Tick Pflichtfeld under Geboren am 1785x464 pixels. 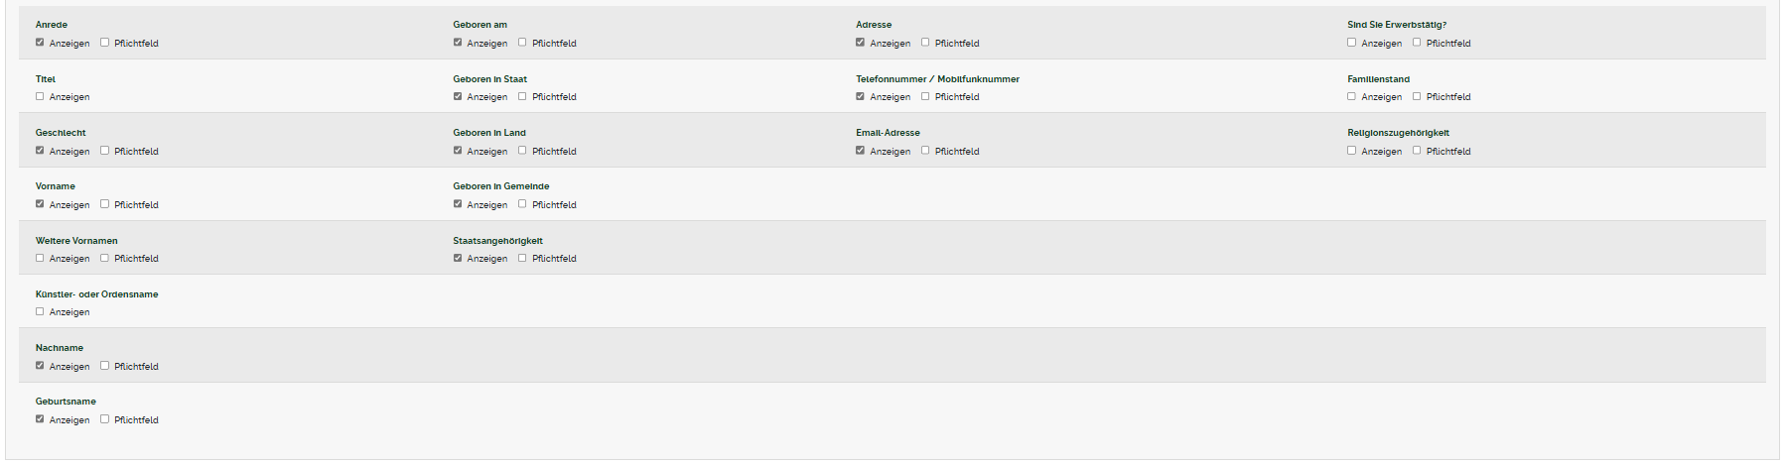522,43
